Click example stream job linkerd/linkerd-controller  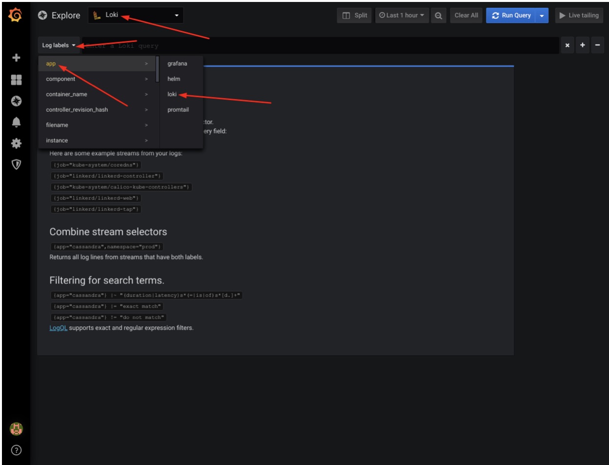tap(106, 176)
